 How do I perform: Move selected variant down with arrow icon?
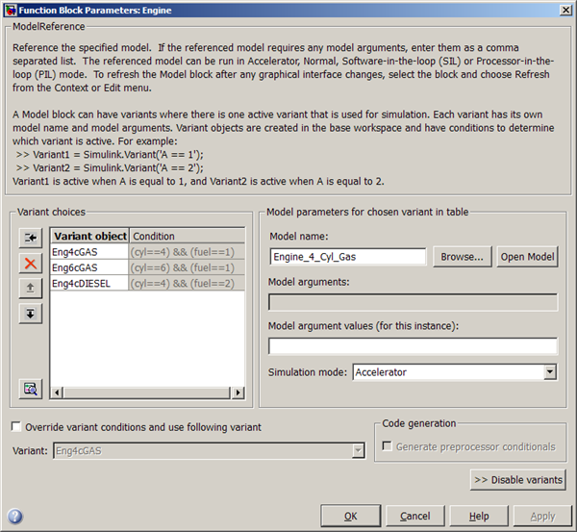[32, 313]
